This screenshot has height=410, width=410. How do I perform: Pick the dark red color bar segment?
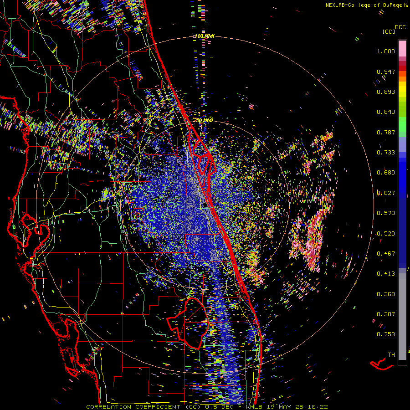pos(402,68)
